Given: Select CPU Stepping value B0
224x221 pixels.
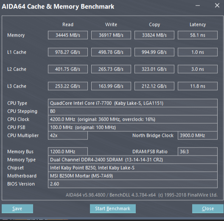Looking at the screenshot, I should point(133,111).
